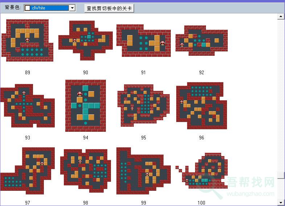Select the clWhite background color field
The height and width of the screenshot is (206, 285).
tap(49, 8)
